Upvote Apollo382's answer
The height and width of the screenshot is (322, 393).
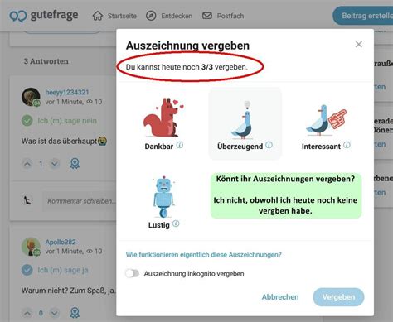point(27,313)
